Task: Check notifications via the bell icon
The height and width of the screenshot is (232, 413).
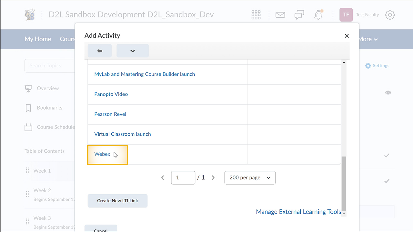Action: pos(318,15)
